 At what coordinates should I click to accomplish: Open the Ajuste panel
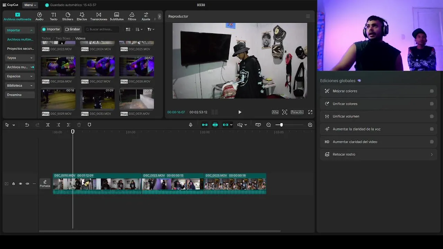point(146,17)
